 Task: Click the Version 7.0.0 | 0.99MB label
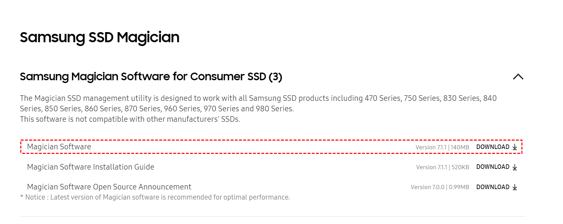[x=440, y=187]
